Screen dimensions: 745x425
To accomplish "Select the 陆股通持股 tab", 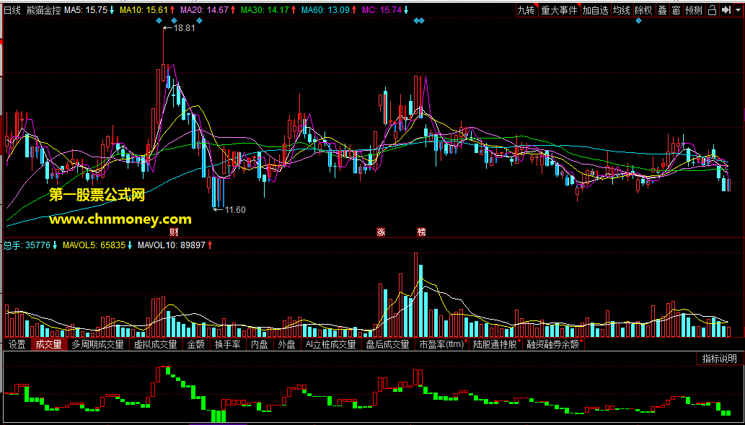I will coord(495,344).
